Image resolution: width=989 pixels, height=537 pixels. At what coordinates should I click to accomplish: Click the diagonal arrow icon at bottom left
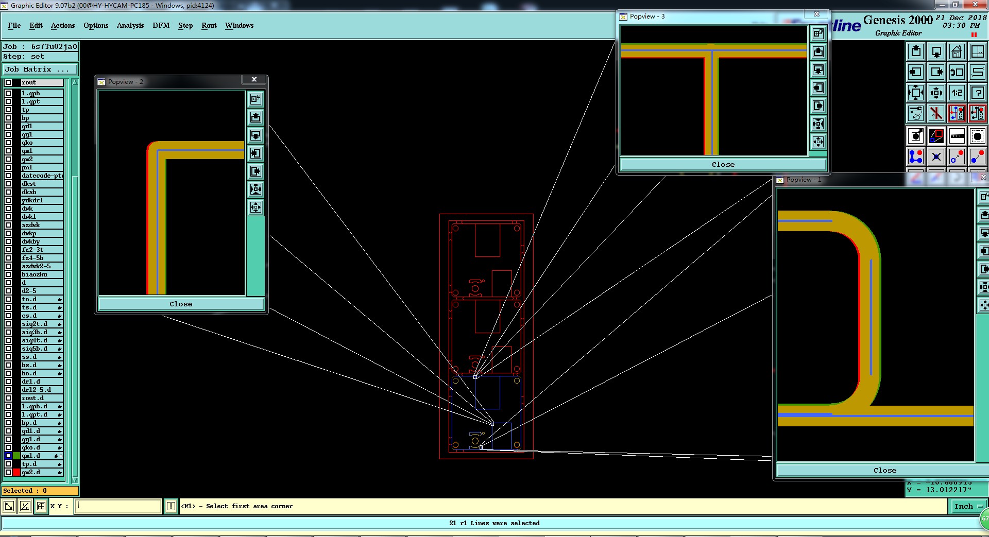[x=9, y=506]
